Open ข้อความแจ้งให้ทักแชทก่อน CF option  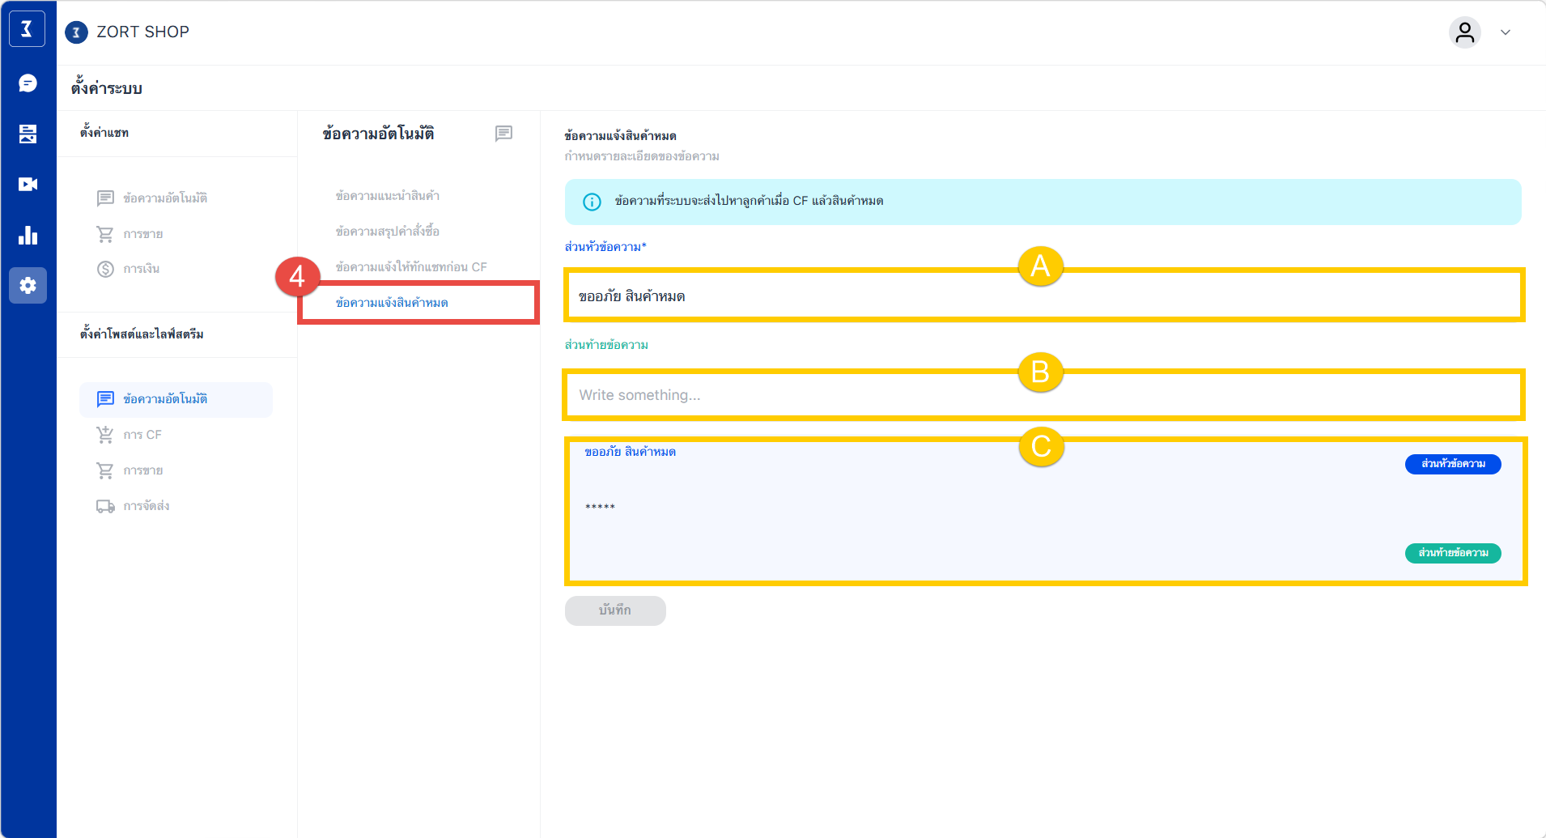[x=411, y=267]
